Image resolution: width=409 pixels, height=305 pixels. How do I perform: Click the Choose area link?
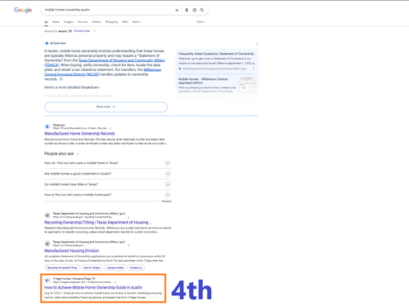tap(82, 31)
